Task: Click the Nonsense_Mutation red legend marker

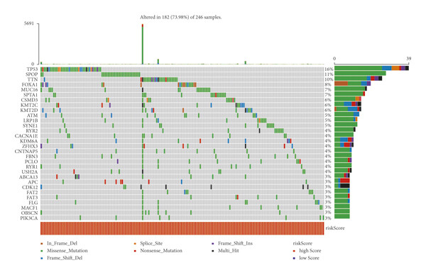Action: coord(135,251)
